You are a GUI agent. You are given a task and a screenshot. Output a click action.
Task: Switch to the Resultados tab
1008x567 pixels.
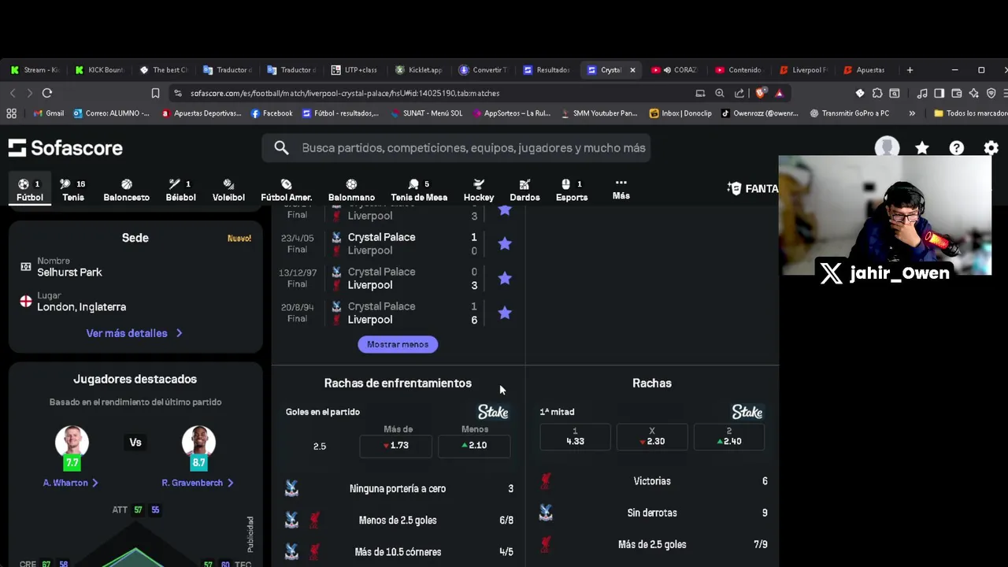pyautogui.click(x=547, y=70)
